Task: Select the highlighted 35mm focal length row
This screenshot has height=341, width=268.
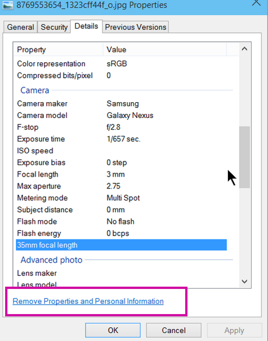Action: pyautogui.click(x=121, y=245)
